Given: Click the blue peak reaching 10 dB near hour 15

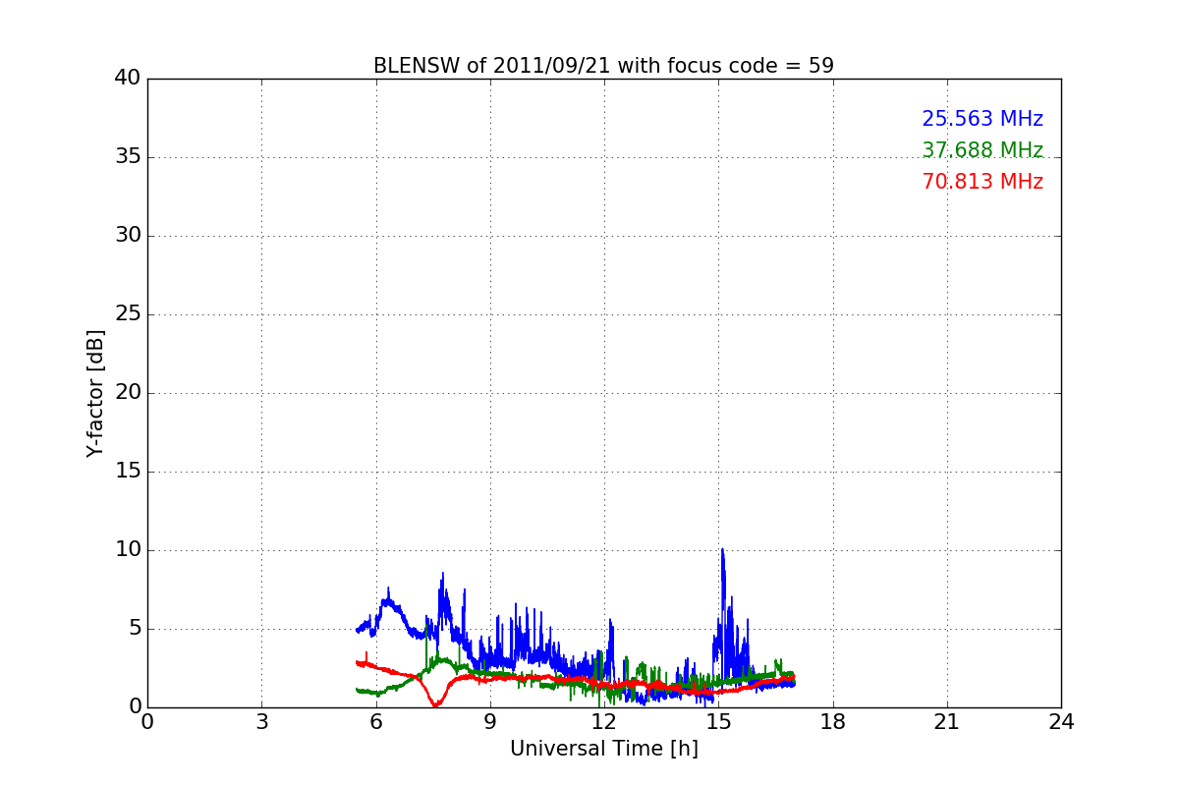Looking at the screenshot, I should pos(722,550).
